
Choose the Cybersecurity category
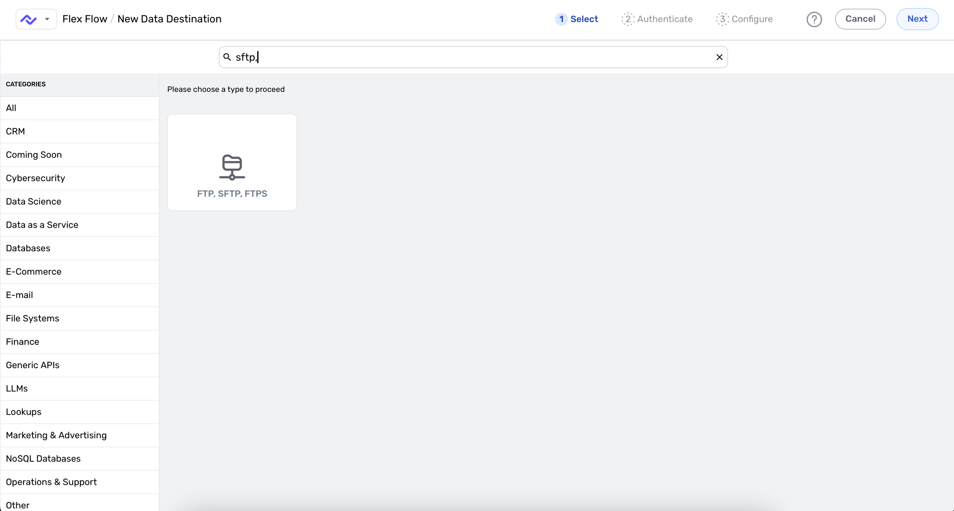tap(35, 178)
